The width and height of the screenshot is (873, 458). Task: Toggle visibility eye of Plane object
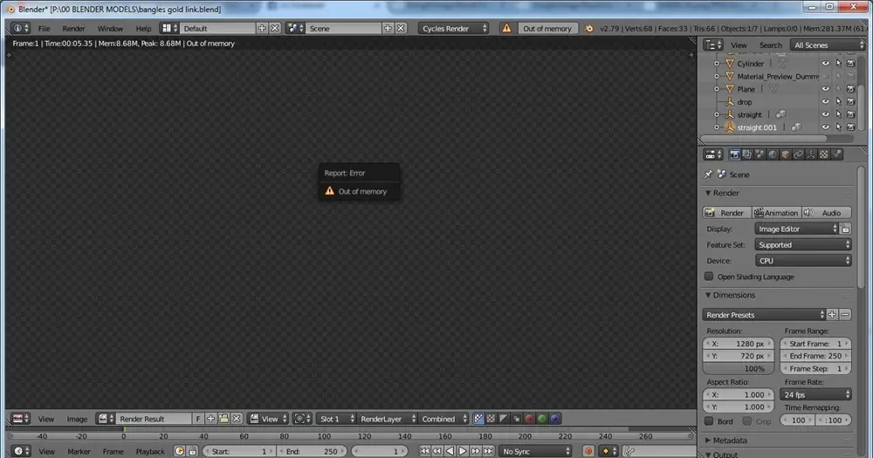(x=825, y=89)
